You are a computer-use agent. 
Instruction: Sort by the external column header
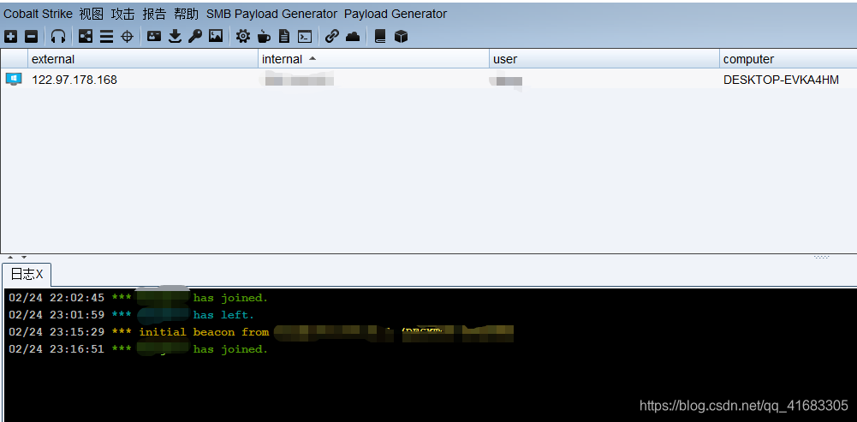coord(143,59)
